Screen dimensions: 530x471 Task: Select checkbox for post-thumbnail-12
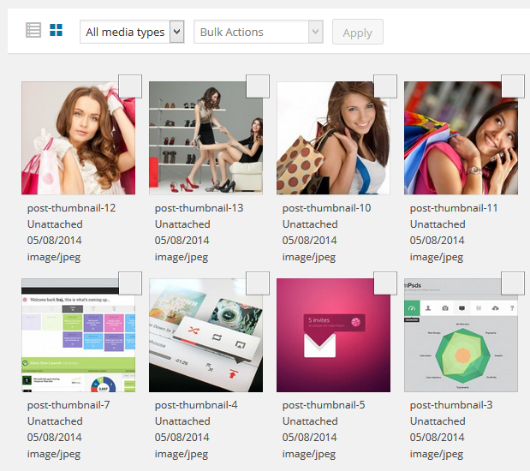pyautogui.click(x=130, y=86)
